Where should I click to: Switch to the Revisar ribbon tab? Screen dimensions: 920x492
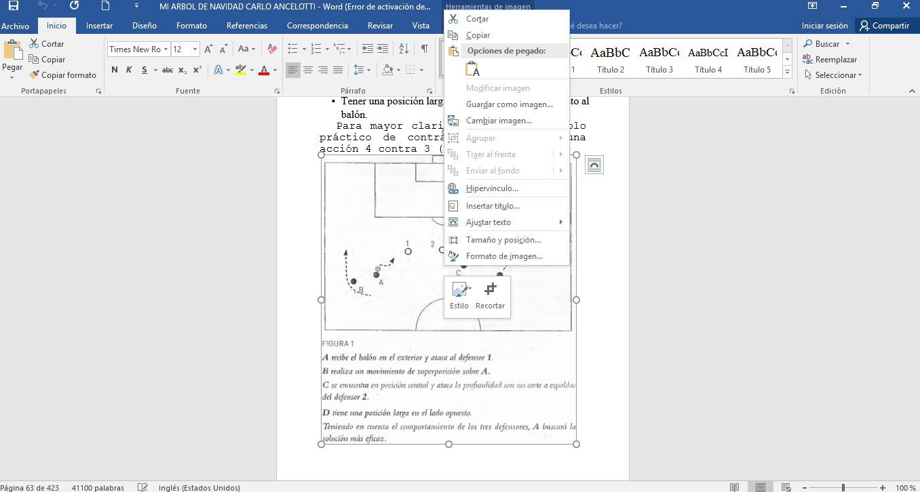pos(380,24)
